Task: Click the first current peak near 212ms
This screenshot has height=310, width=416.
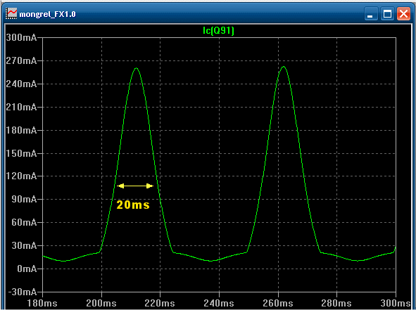Action: point(137,68)
